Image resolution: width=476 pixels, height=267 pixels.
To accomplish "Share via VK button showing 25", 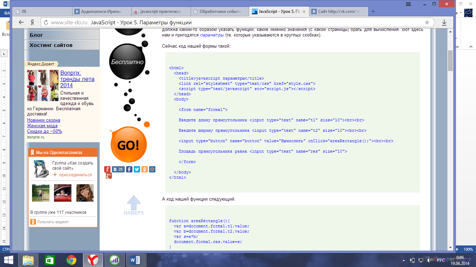I will [x=118, y=169].
